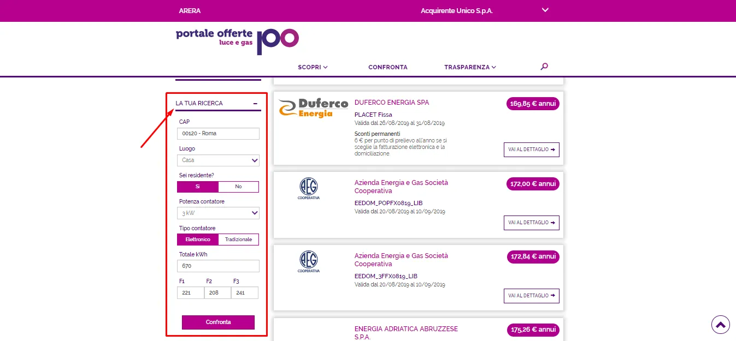Open the Confronta menu item
The image size is (736, 341).
(388, 67)
